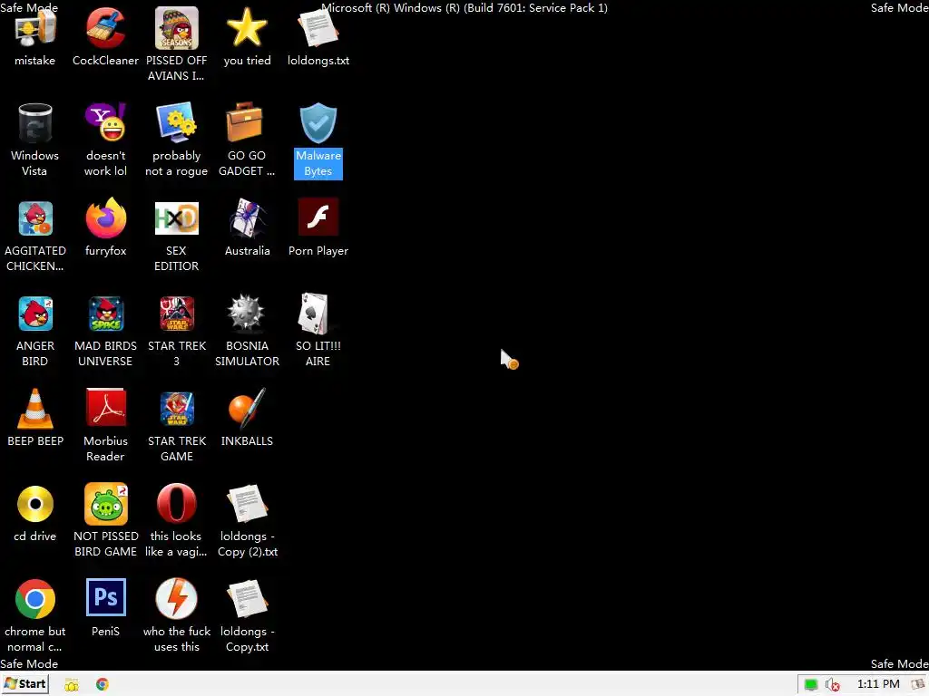The height and width of the screenshot is (696, 929).
Task: Click the green tray monitor icon
Action: (x=810, y=685)
